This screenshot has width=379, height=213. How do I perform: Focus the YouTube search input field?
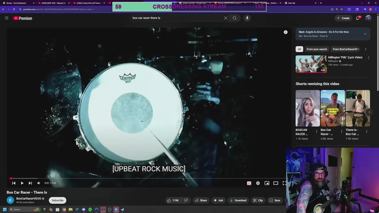(176, 18)
